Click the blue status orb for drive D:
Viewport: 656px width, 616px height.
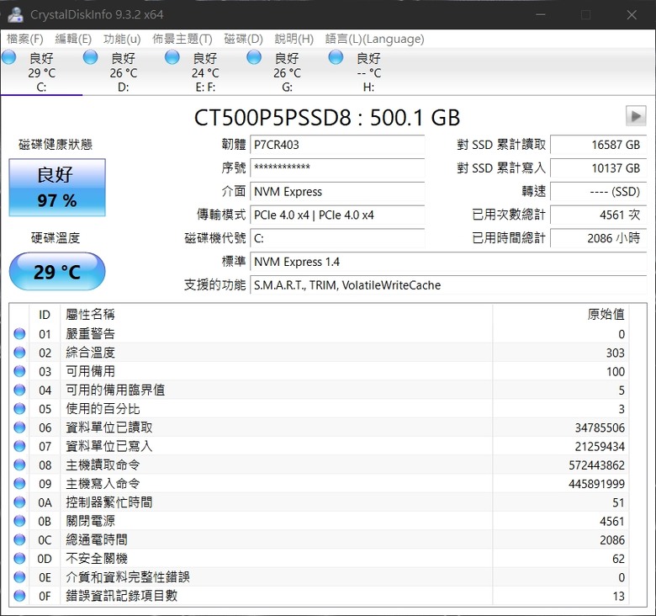[90, 57]
